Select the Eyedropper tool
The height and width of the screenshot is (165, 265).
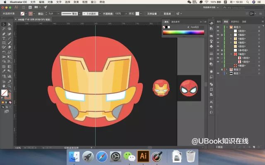[4, 71]
